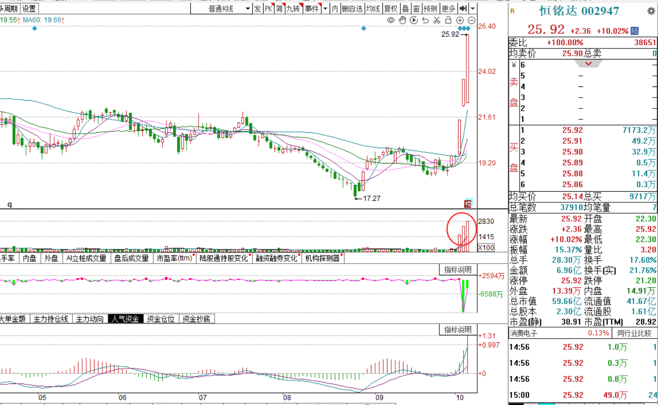658x405 pixels.
Task: Open the 设置 settings menu
Action: [29, 9]
